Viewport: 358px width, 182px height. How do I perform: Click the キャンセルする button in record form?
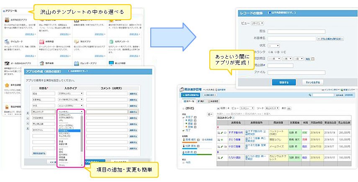(312, 82)
